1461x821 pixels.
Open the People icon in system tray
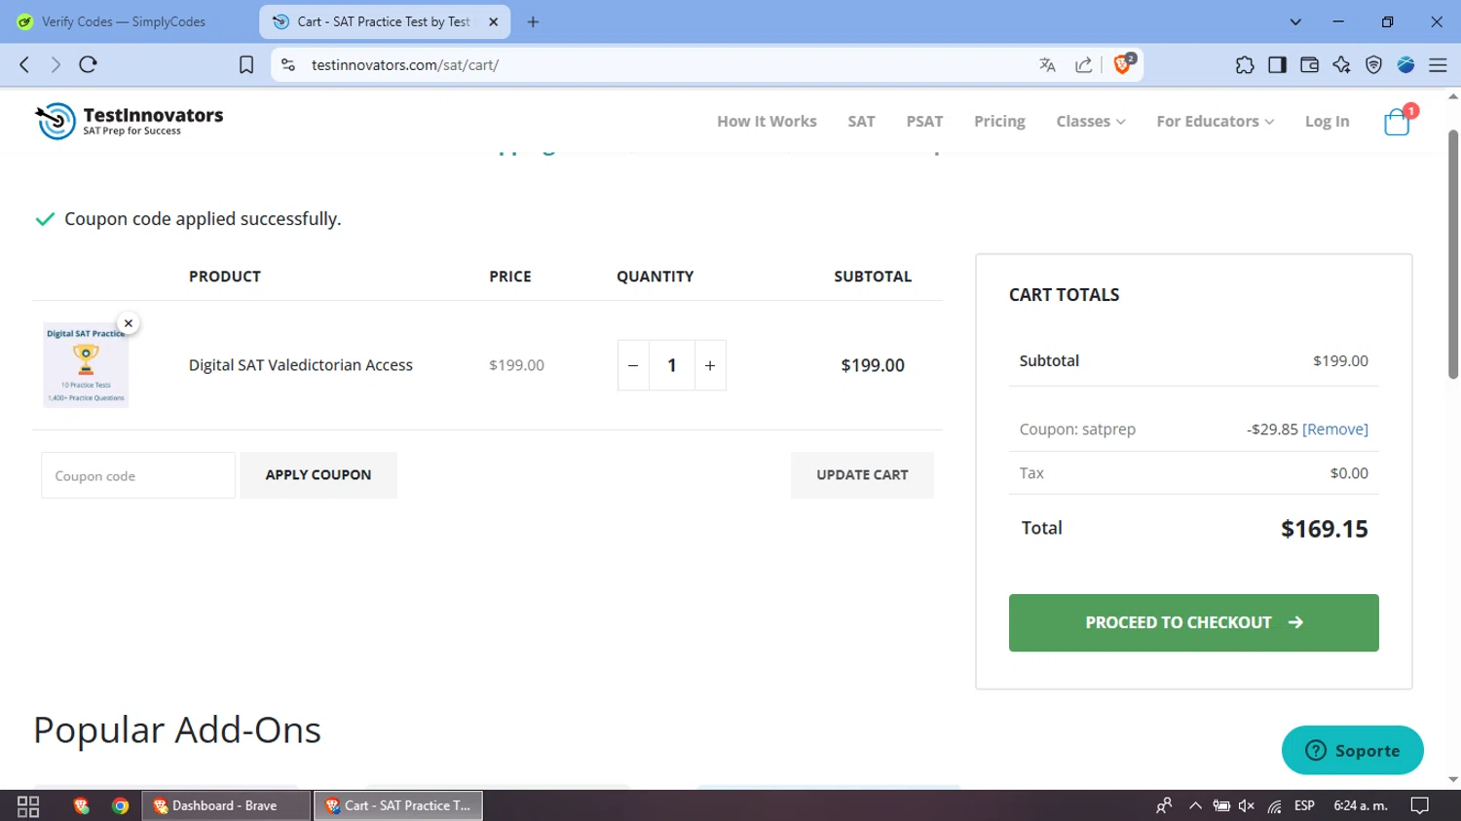(x=1164, y=805)
